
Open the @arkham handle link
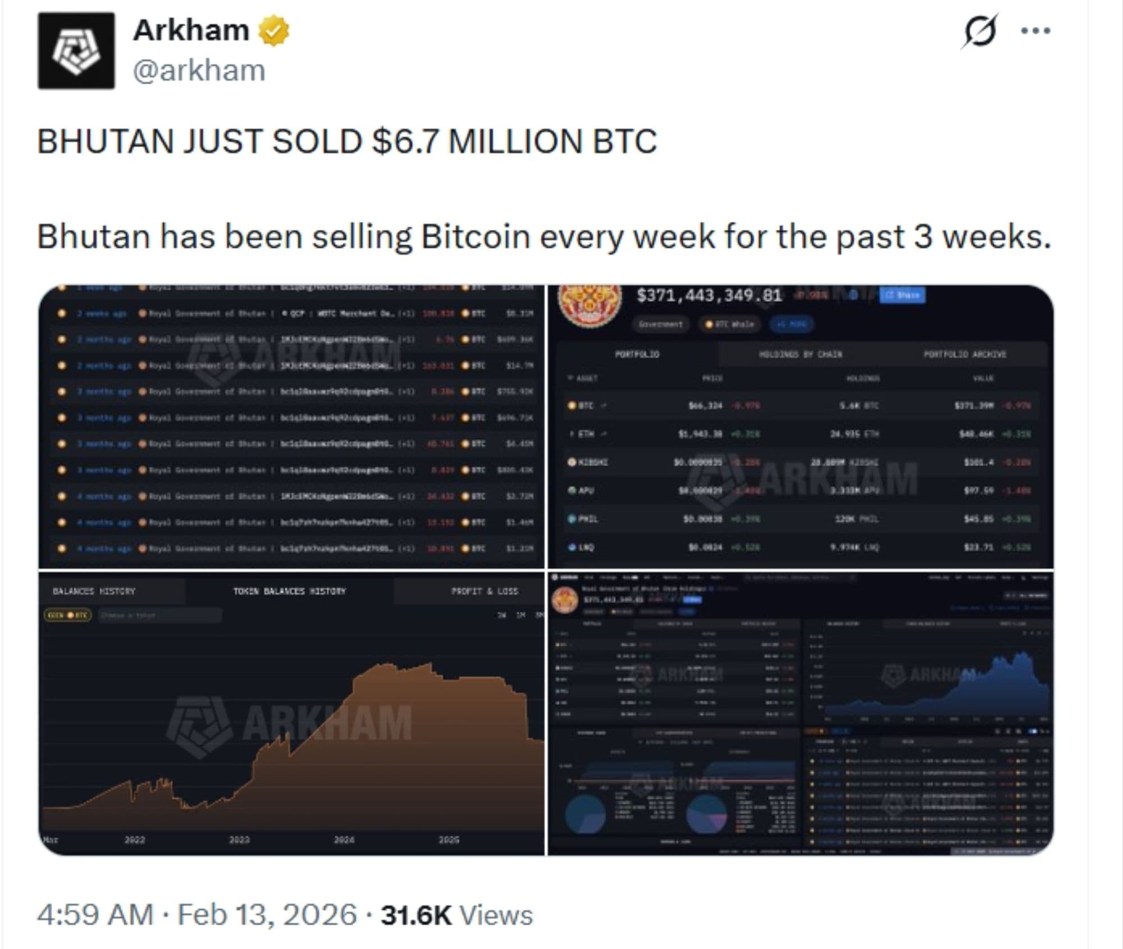(x=199, y=71)
